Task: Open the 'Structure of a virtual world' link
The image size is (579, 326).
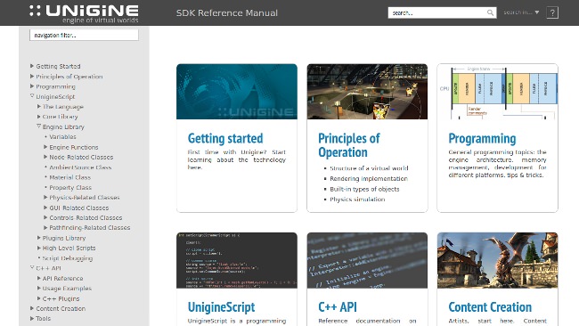Action: coord(369,168)
